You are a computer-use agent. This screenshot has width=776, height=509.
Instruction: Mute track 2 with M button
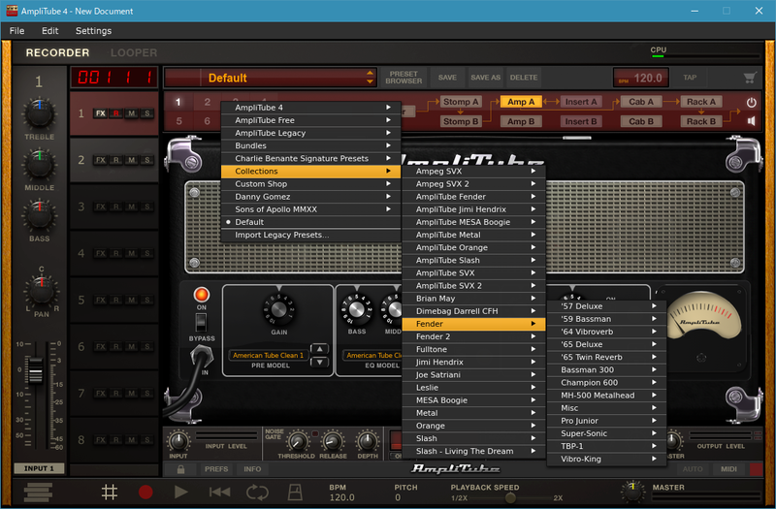132,160
